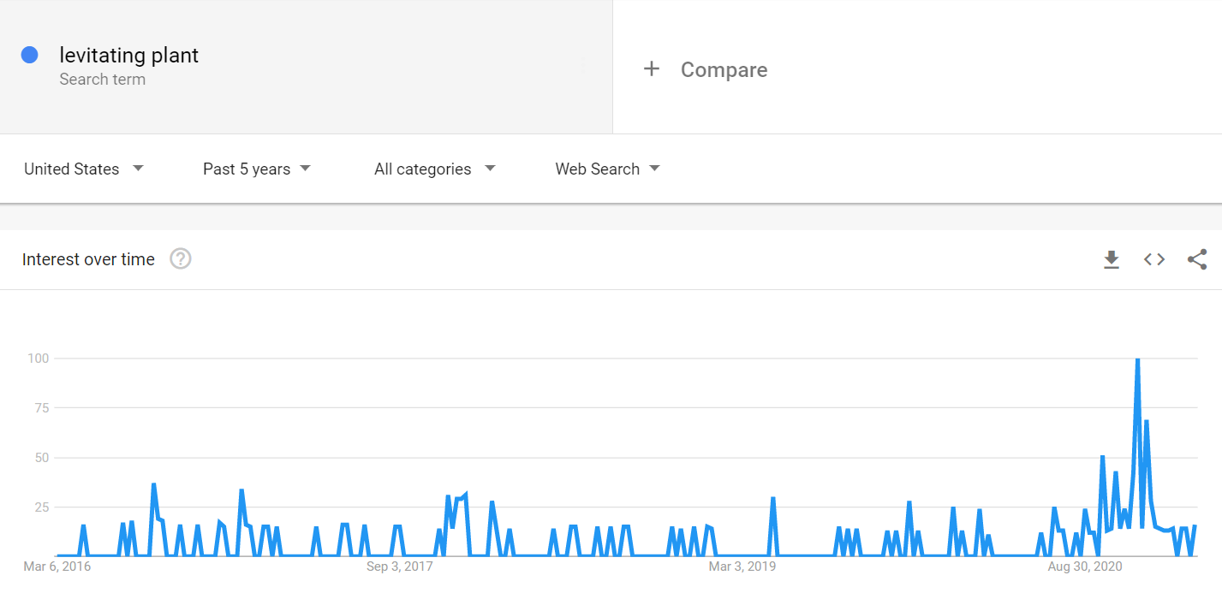Add a comparison term with Compare
The image size is (1222, 605).
point(724,70)
